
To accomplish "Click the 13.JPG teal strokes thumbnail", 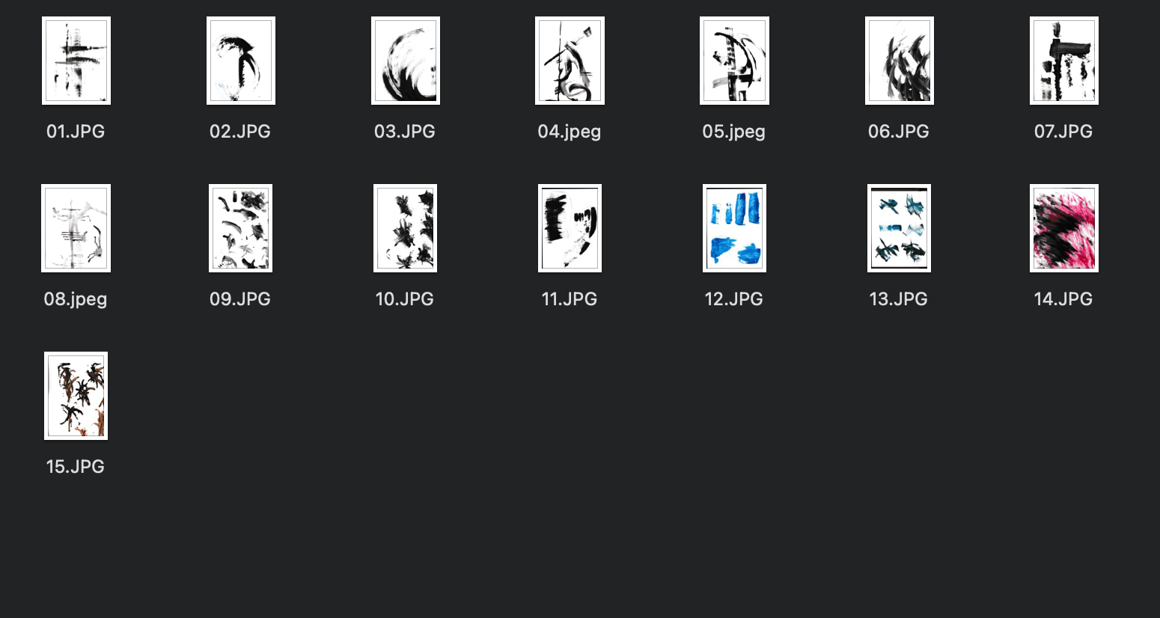I will (899, 228).
